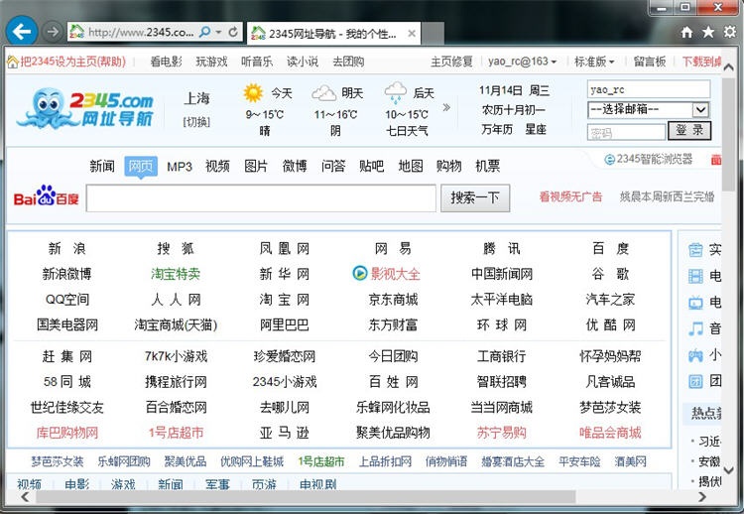The image size is (744, 514).
Task: Refresh the page using the reload icon
Action: [x=234, y=32]
